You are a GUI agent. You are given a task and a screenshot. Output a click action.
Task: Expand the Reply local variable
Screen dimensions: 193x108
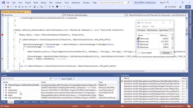click(x=3, y=95)
